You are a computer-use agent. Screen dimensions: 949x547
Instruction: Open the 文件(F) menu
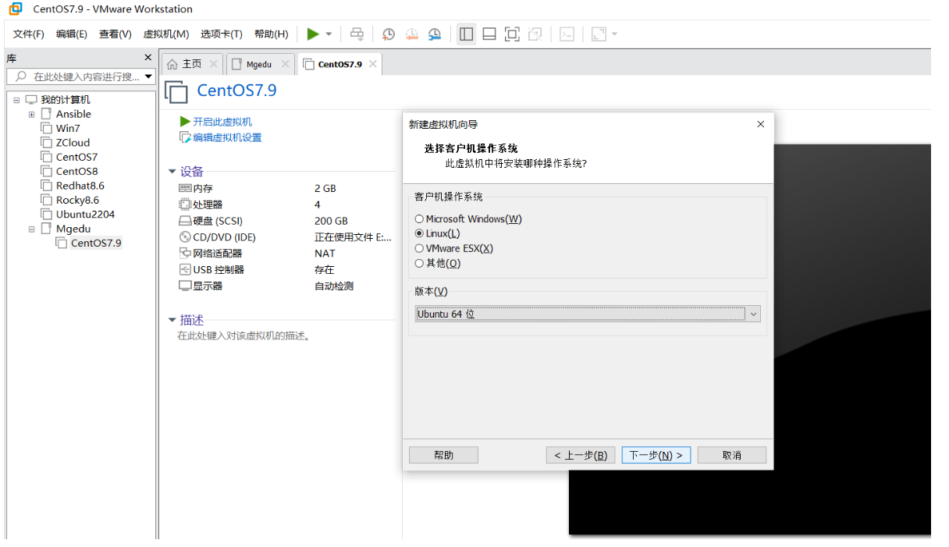point(29,34)
